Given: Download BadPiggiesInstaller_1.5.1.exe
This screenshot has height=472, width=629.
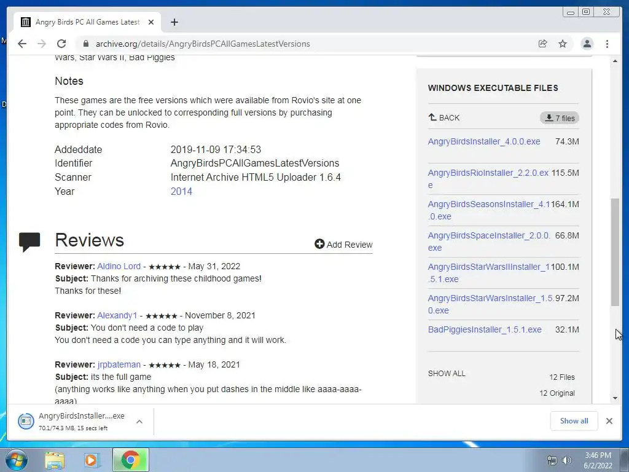Looking at the screenshot, I should pyautogui.click(x=485, y=329).
